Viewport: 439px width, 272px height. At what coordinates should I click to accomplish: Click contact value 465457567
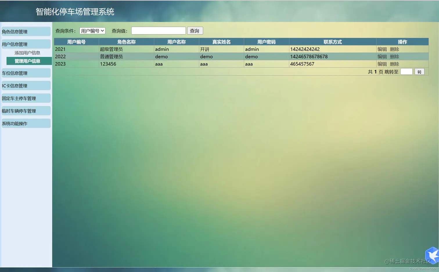pos(302,64)
